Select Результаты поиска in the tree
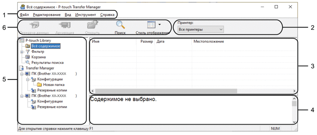Image resolution: width=317 pixels, height=135 pixels. pyautogui.click(x=48, y=63)
